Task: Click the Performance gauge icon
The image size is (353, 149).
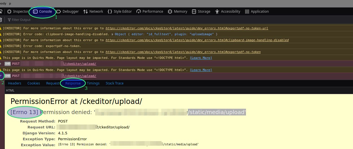Action: coord(139,12)
